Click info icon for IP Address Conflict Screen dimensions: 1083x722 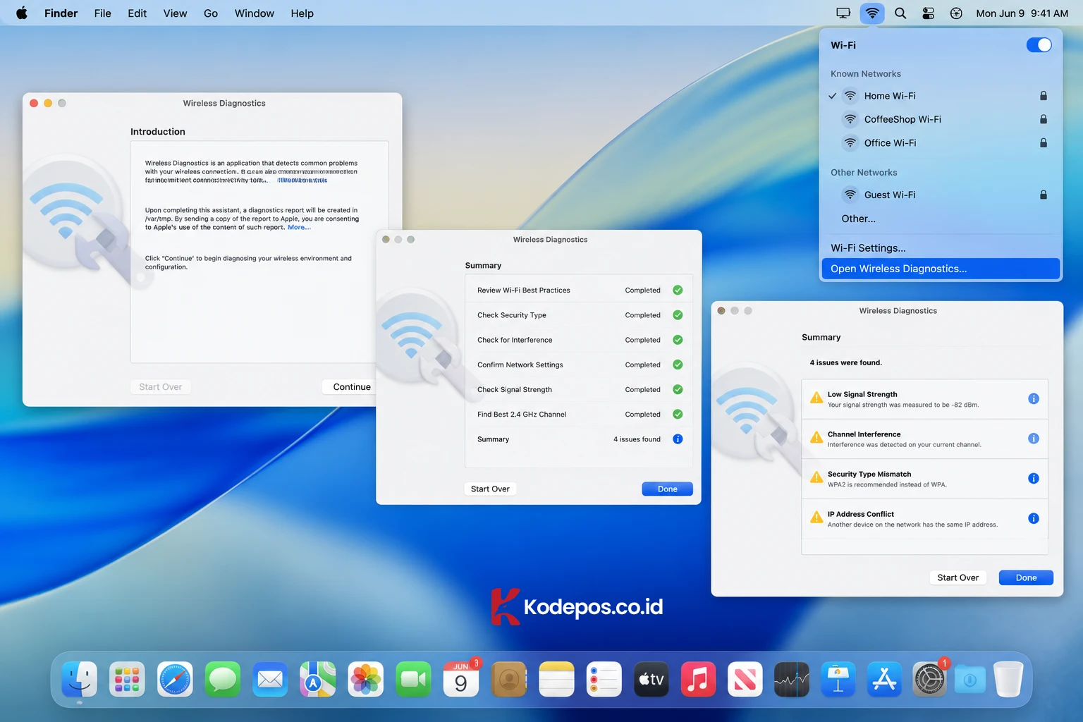coord(1034,518)
